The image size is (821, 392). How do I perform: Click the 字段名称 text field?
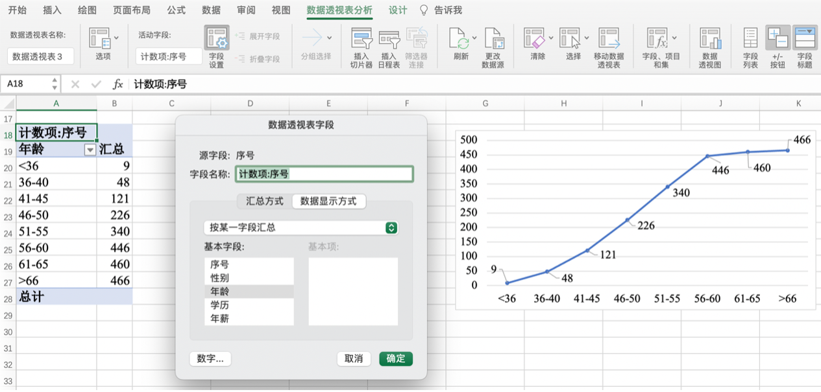(x=324, y=174)
